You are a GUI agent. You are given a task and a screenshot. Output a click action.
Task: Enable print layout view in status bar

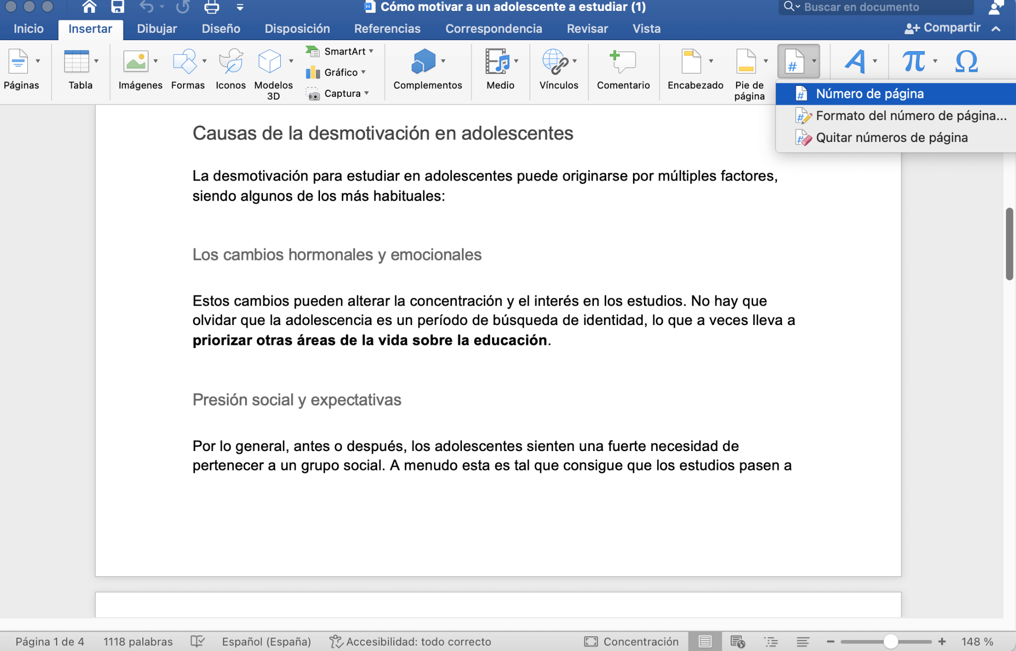click(x=705, y=641)
